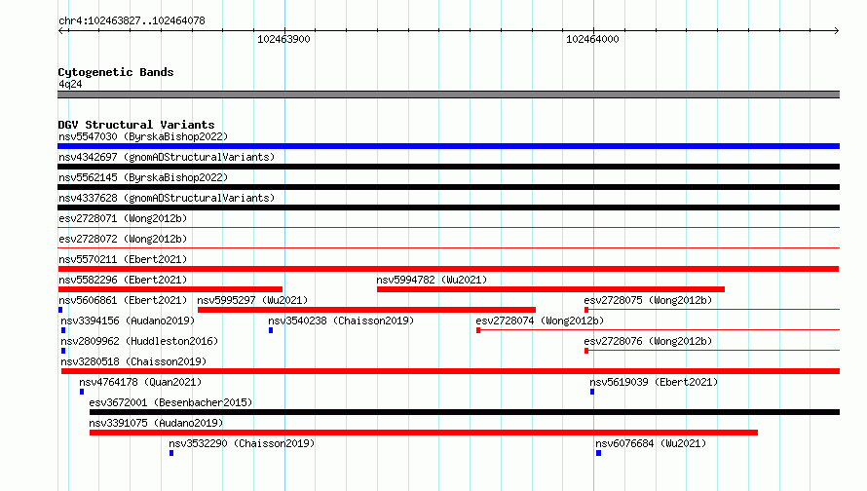Click the blue marker under nsv3532290

click(x=171, y=453)
